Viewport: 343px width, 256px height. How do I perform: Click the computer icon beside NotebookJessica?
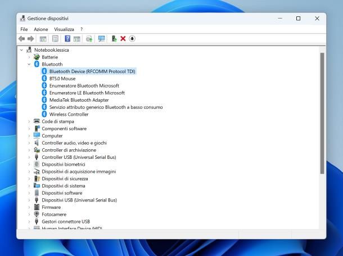(x=29, y=50)
